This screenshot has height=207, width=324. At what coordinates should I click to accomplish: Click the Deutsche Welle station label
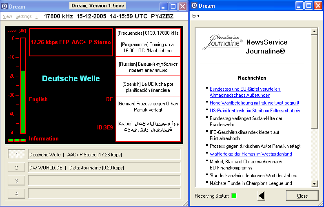71,78
